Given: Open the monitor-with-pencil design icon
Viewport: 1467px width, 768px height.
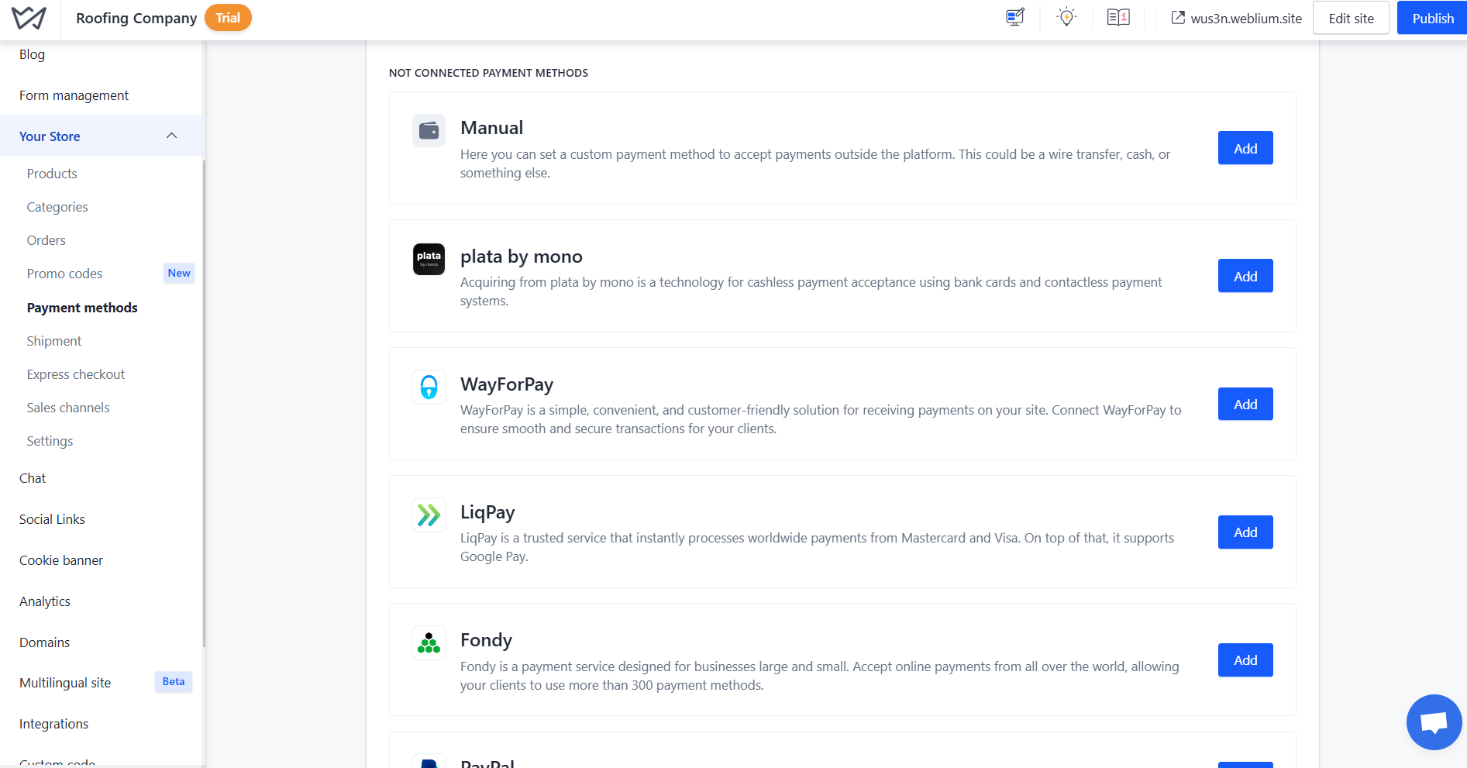Looking at the screenshot, I should 1014,18.
